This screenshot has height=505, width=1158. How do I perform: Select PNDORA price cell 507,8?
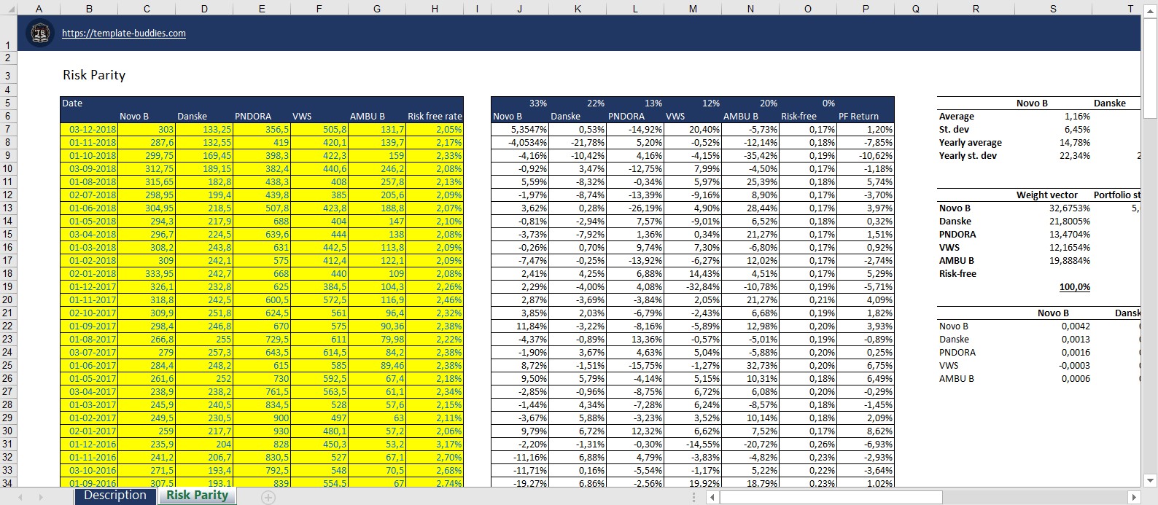(262, 208)
